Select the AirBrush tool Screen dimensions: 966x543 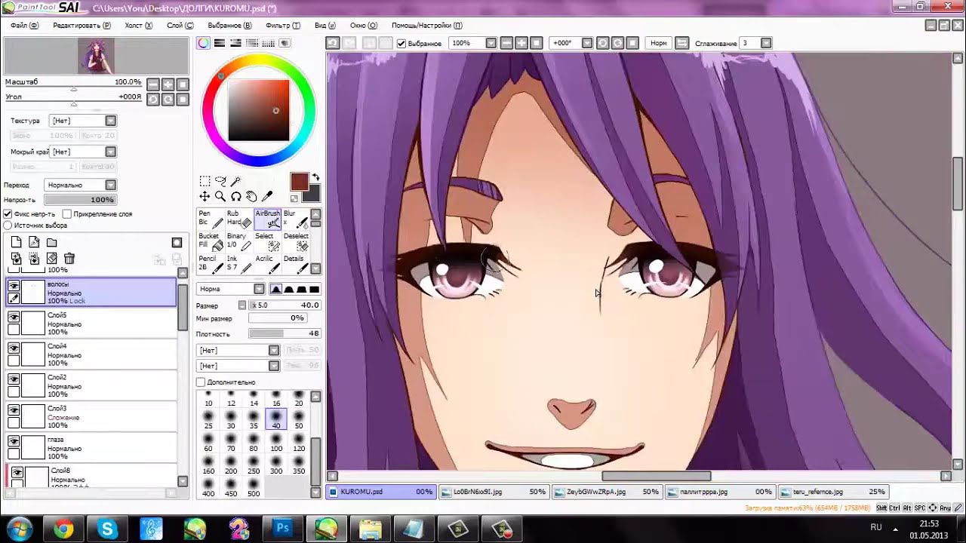tap(268, 219)
